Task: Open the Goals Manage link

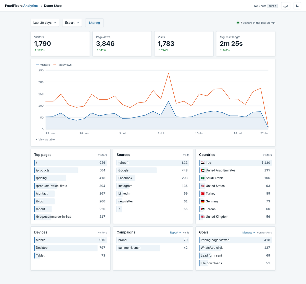Action: (x=249, y=233)
